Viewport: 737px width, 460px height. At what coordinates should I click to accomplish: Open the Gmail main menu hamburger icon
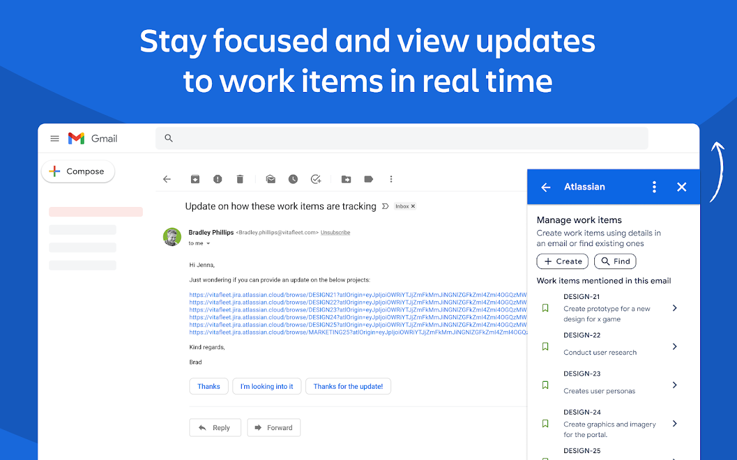click(x=55, y=139)
